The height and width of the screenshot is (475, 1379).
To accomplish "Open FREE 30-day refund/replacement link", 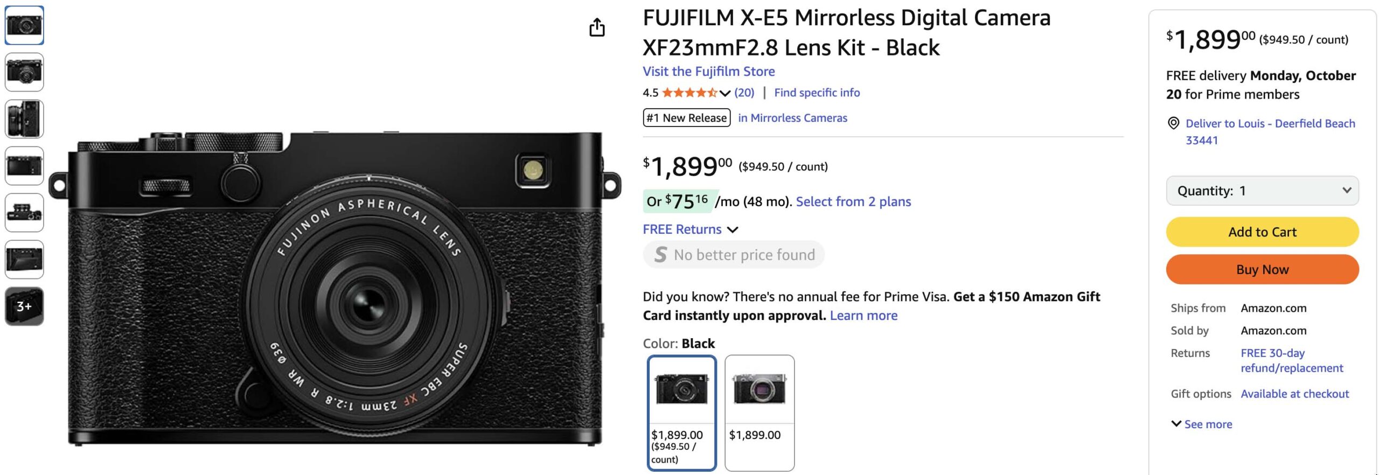I will 1291,361.
